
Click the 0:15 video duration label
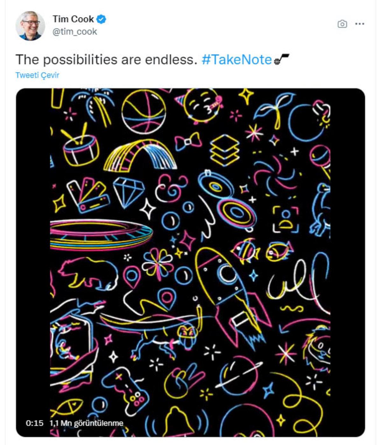click(x=34, y=423)
